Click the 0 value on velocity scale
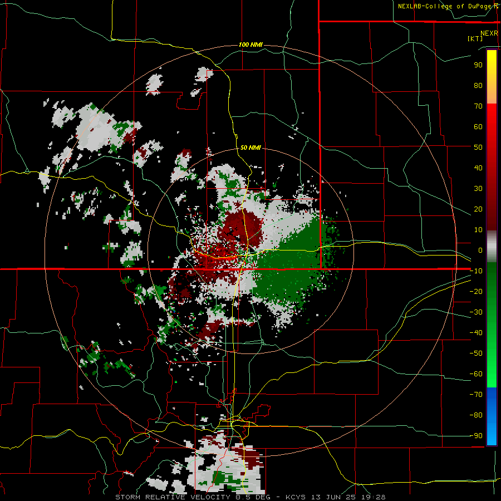 click(x=480, y=250)
